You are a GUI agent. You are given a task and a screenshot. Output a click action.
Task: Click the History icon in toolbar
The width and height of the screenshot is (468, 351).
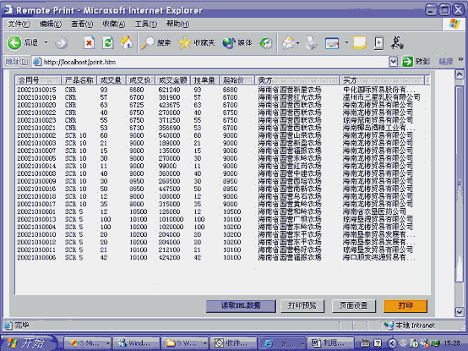click(266, 43)
